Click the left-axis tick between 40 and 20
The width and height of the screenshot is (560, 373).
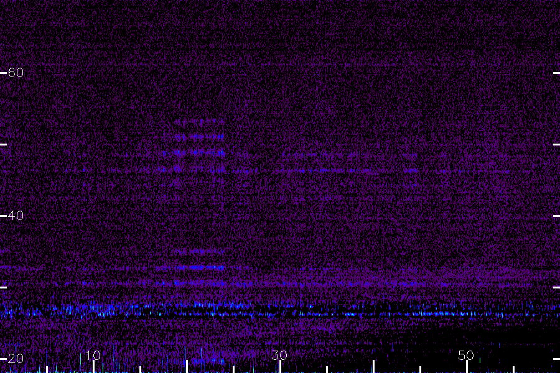pos(4,287)
